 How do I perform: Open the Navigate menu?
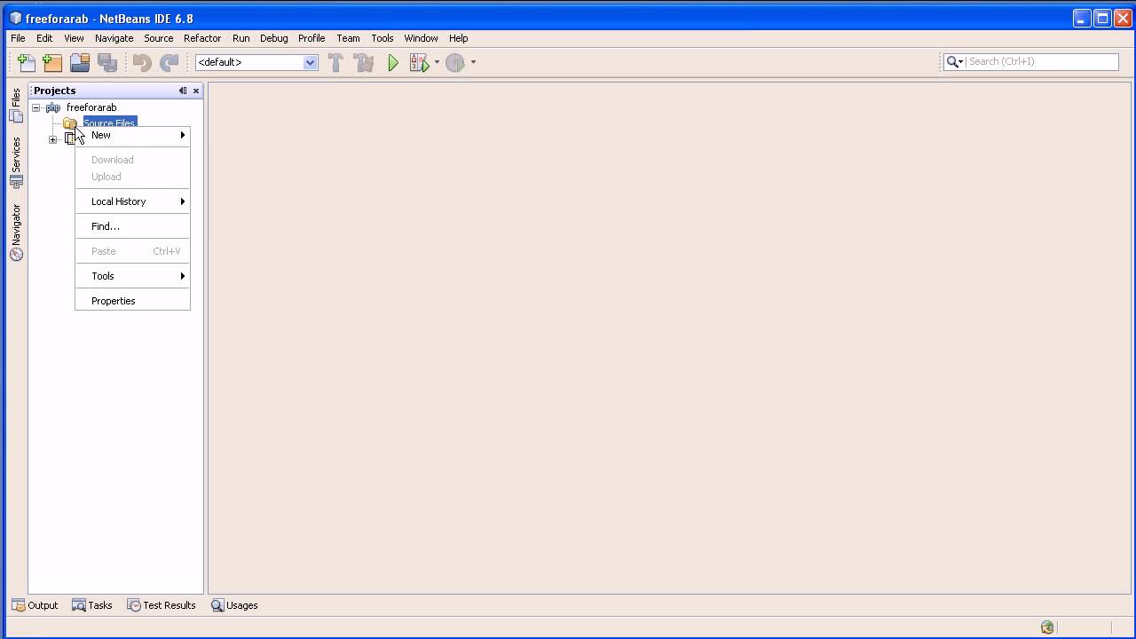coord(114,38)
